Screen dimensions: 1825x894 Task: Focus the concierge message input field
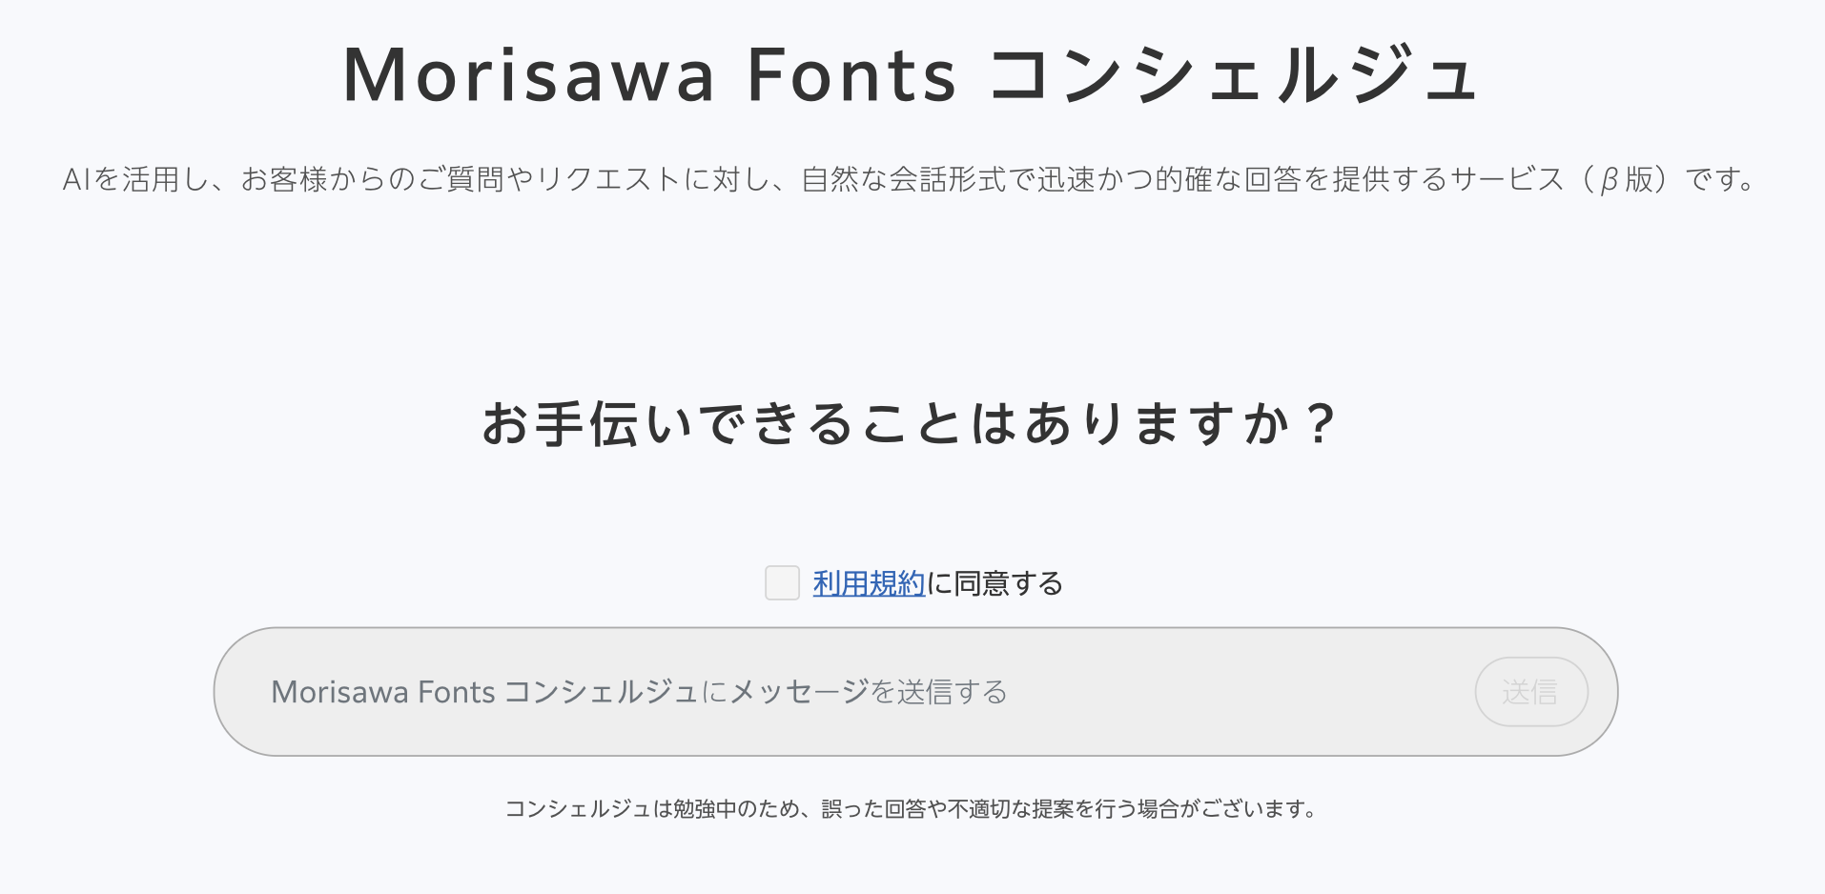915,692
